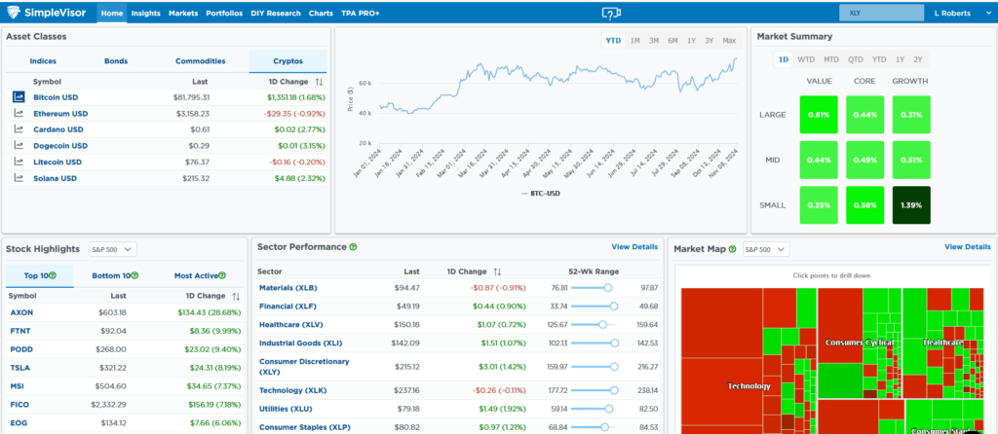Select the 3M chart range
The image size is (998, 434).
tap(654, 41)
